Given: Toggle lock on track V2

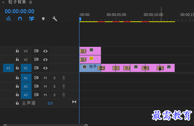Looking at the screenshot, I should 17,59.
